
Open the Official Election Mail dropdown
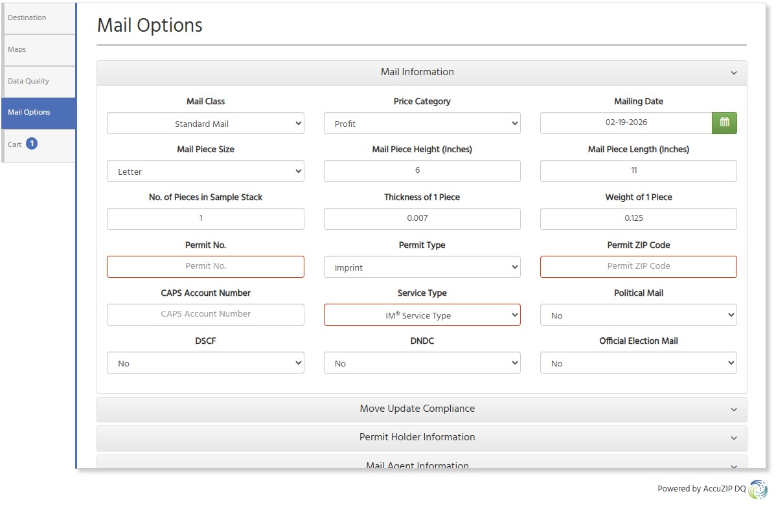[638, 363]
